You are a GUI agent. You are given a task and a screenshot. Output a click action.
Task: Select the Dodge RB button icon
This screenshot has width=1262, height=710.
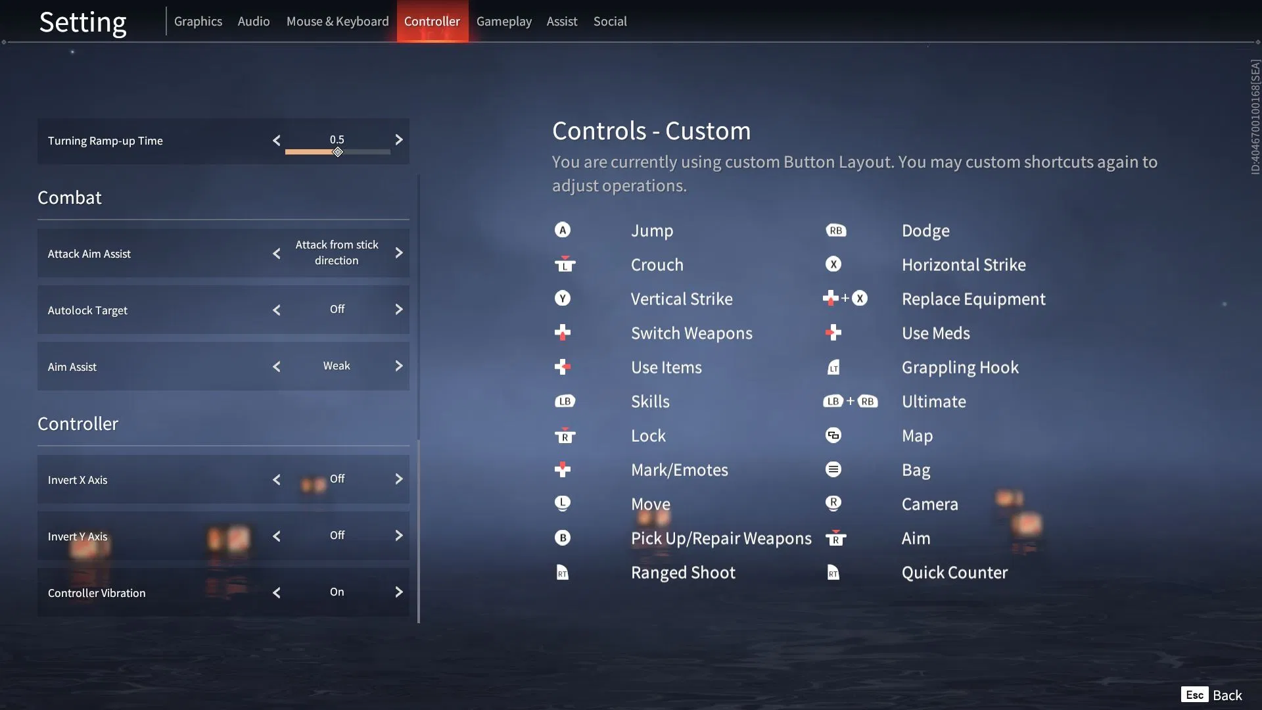(834, 229)
